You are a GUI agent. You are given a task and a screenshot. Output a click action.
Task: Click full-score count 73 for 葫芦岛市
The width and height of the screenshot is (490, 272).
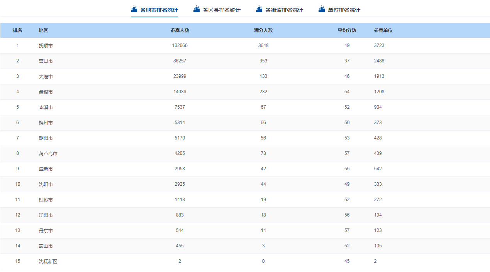[263, 153]
